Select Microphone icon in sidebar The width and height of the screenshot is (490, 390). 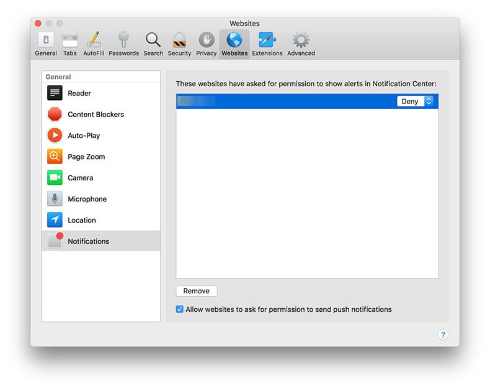[x=55, y=199]
